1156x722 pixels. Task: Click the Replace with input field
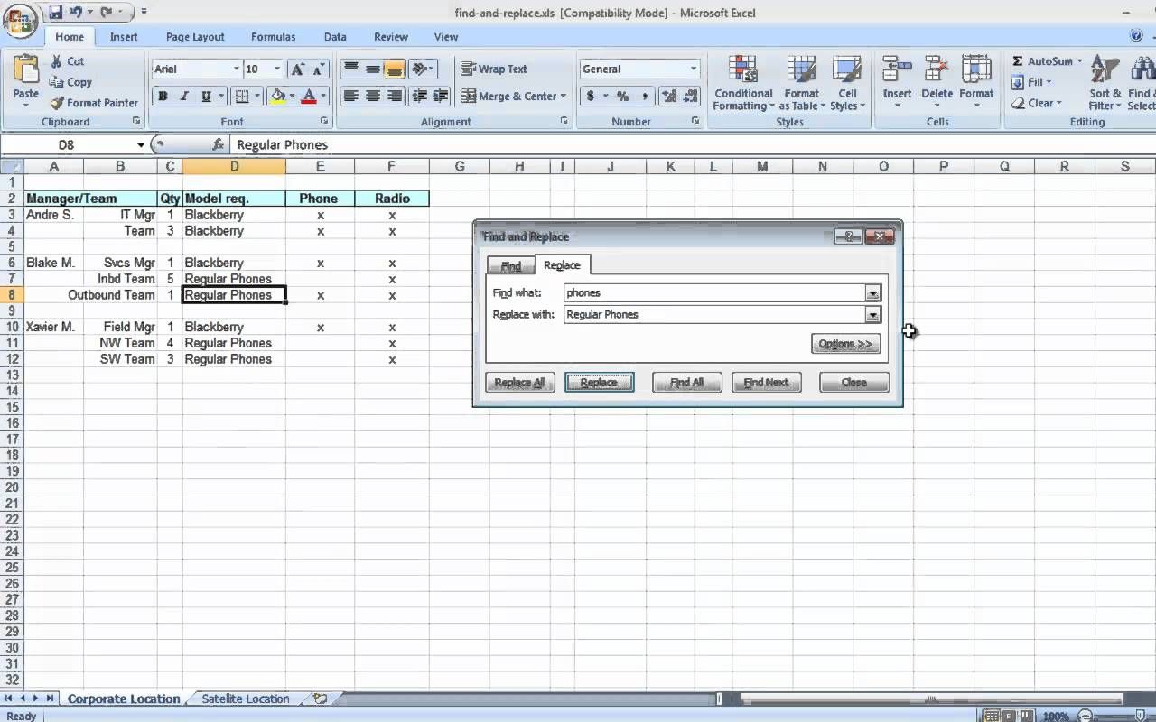click(714, 314)
